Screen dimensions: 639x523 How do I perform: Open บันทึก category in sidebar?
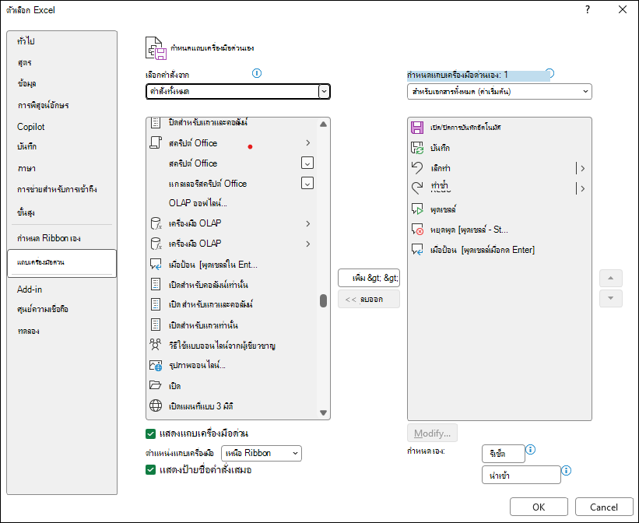coord(62,146)
